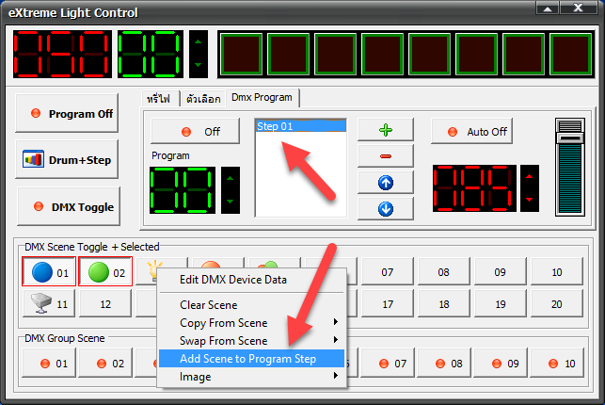Click DMX scene button 07
Screen dimensions: 605x405
[x=388, y=272]
